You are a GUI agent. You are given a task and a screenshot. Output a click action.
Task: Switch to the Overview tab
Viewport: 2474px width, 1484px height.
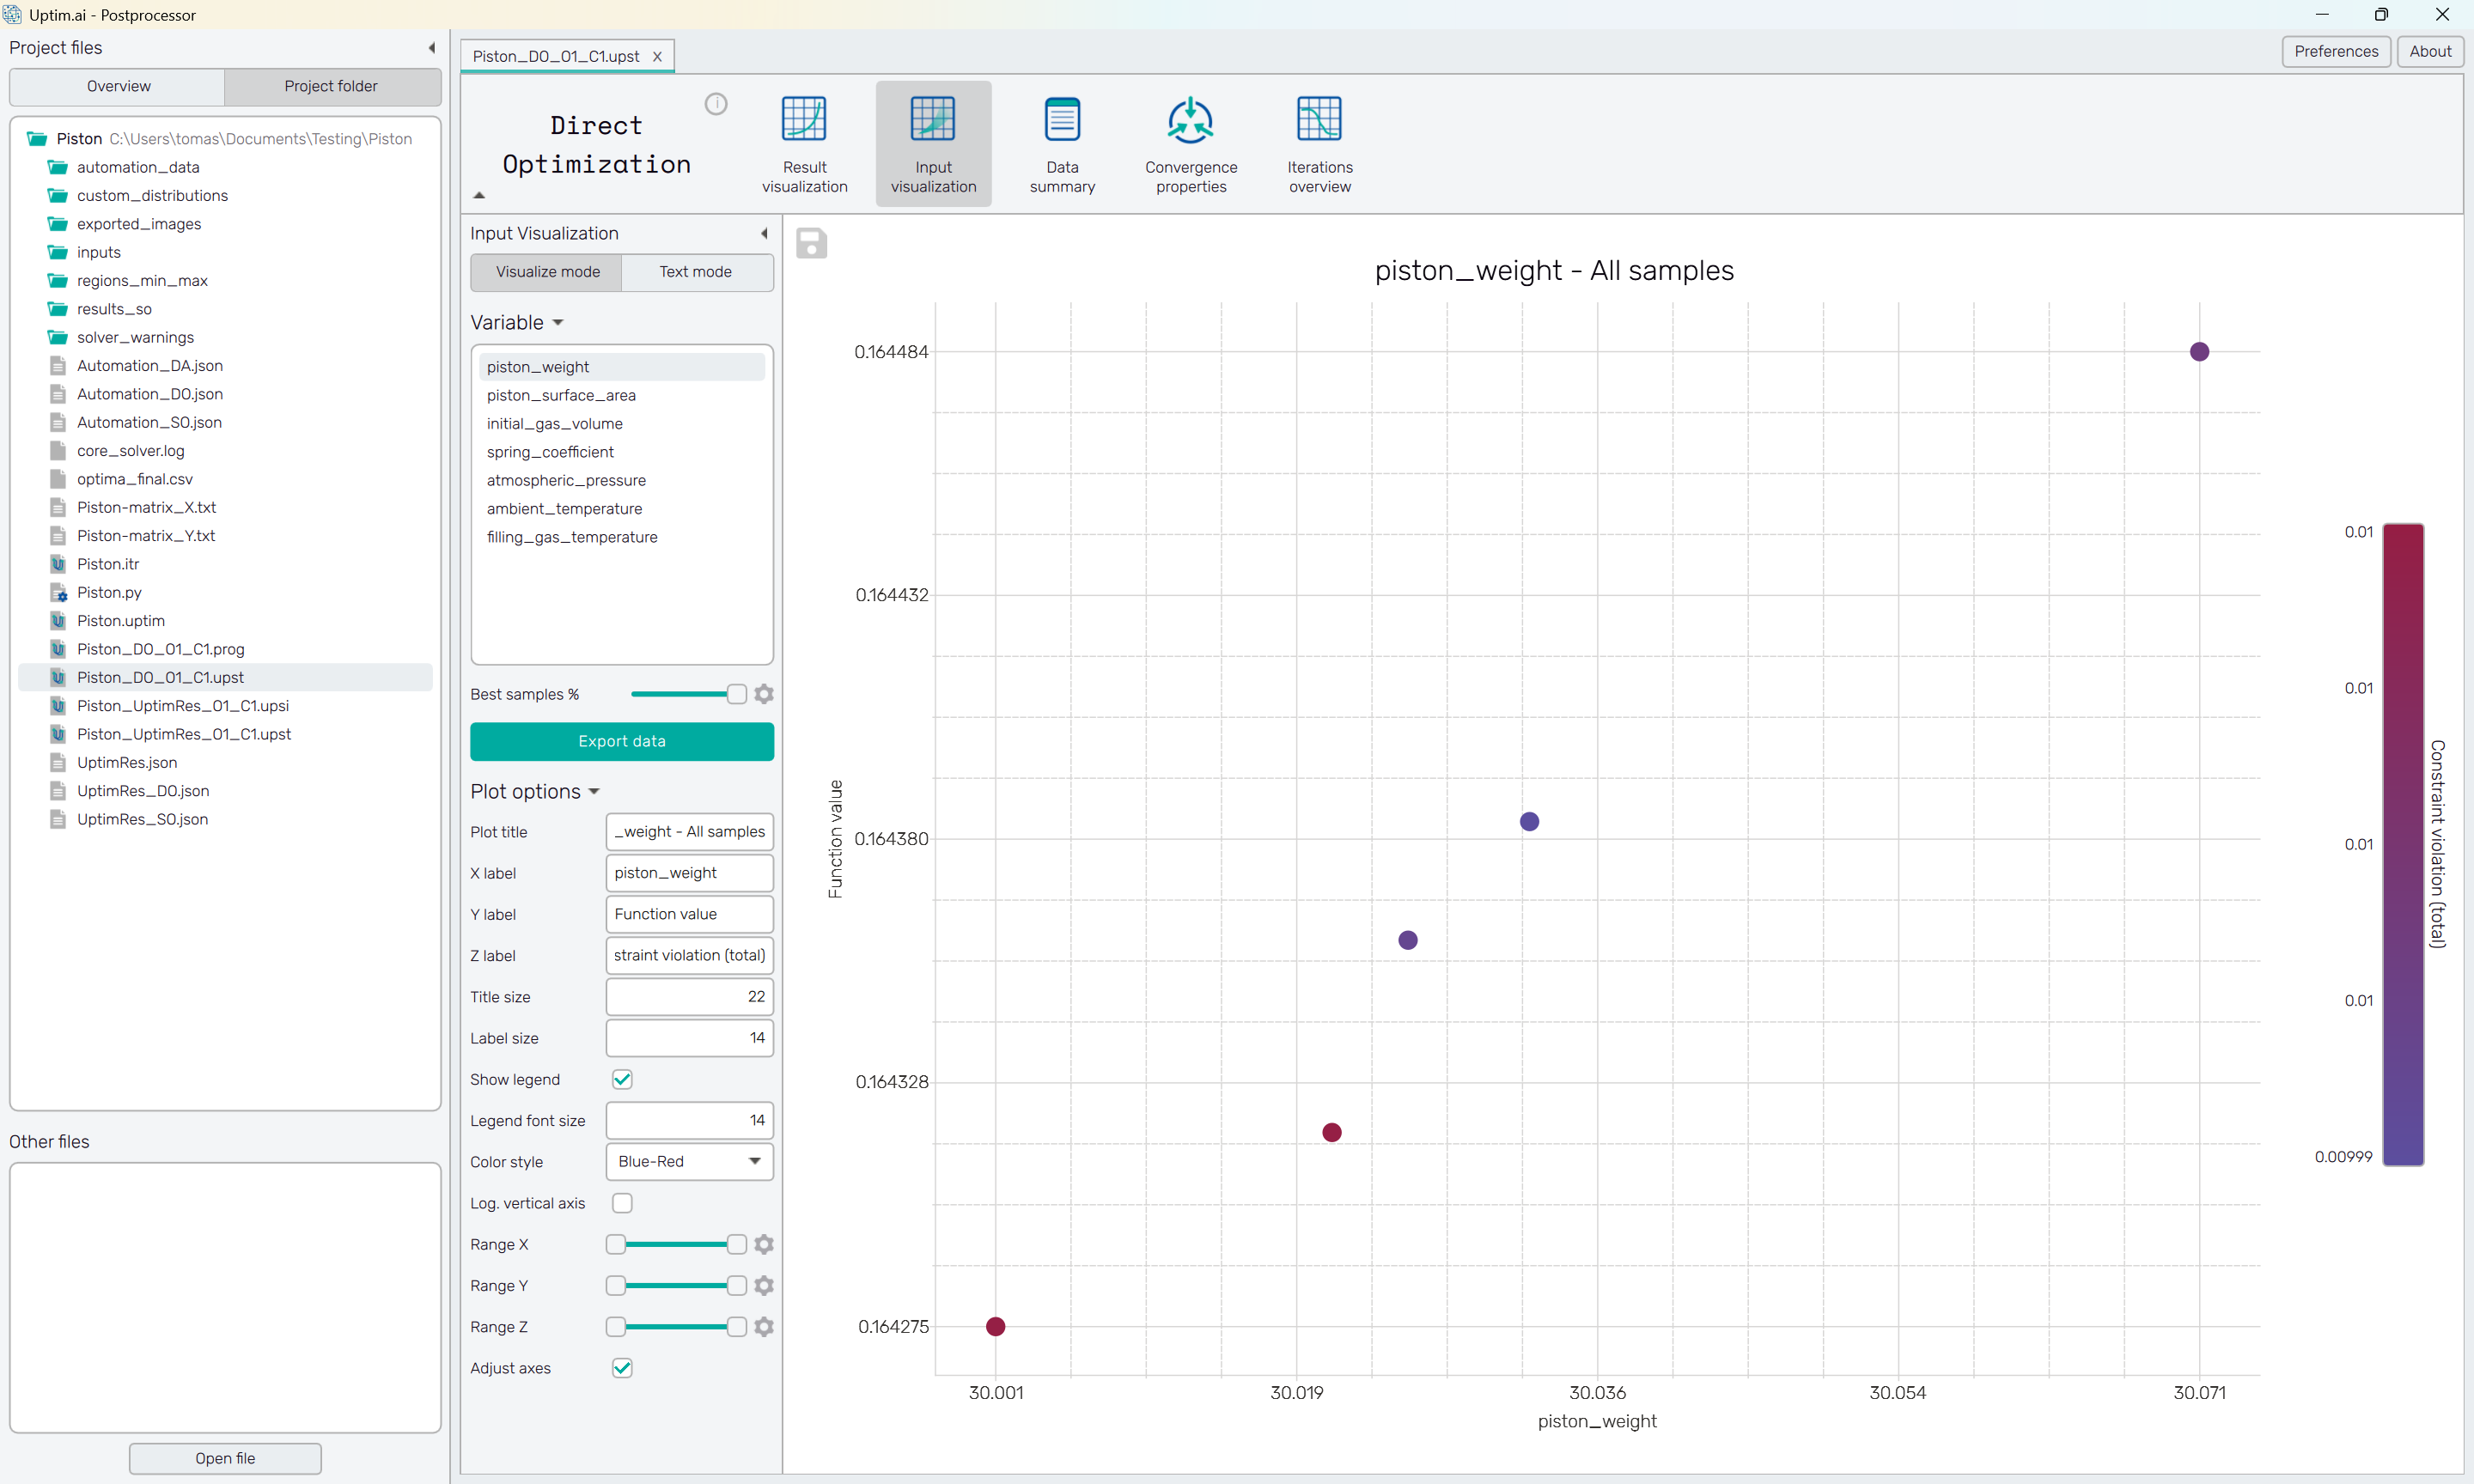coord(118,86)
